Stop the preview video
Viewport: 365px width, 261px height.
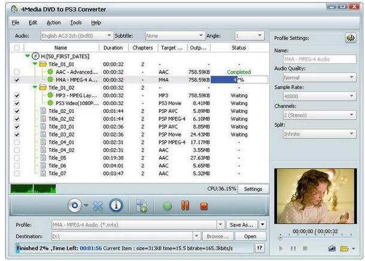pos(305,248)
